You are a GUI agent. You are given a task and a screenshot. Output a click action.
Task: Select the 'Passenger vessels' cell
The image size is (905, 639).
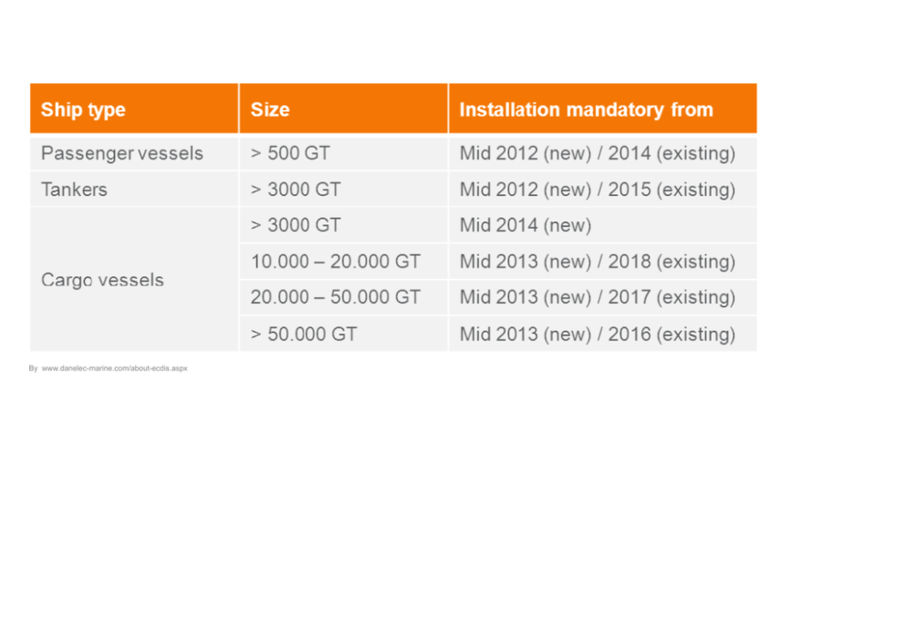(122, 153)
